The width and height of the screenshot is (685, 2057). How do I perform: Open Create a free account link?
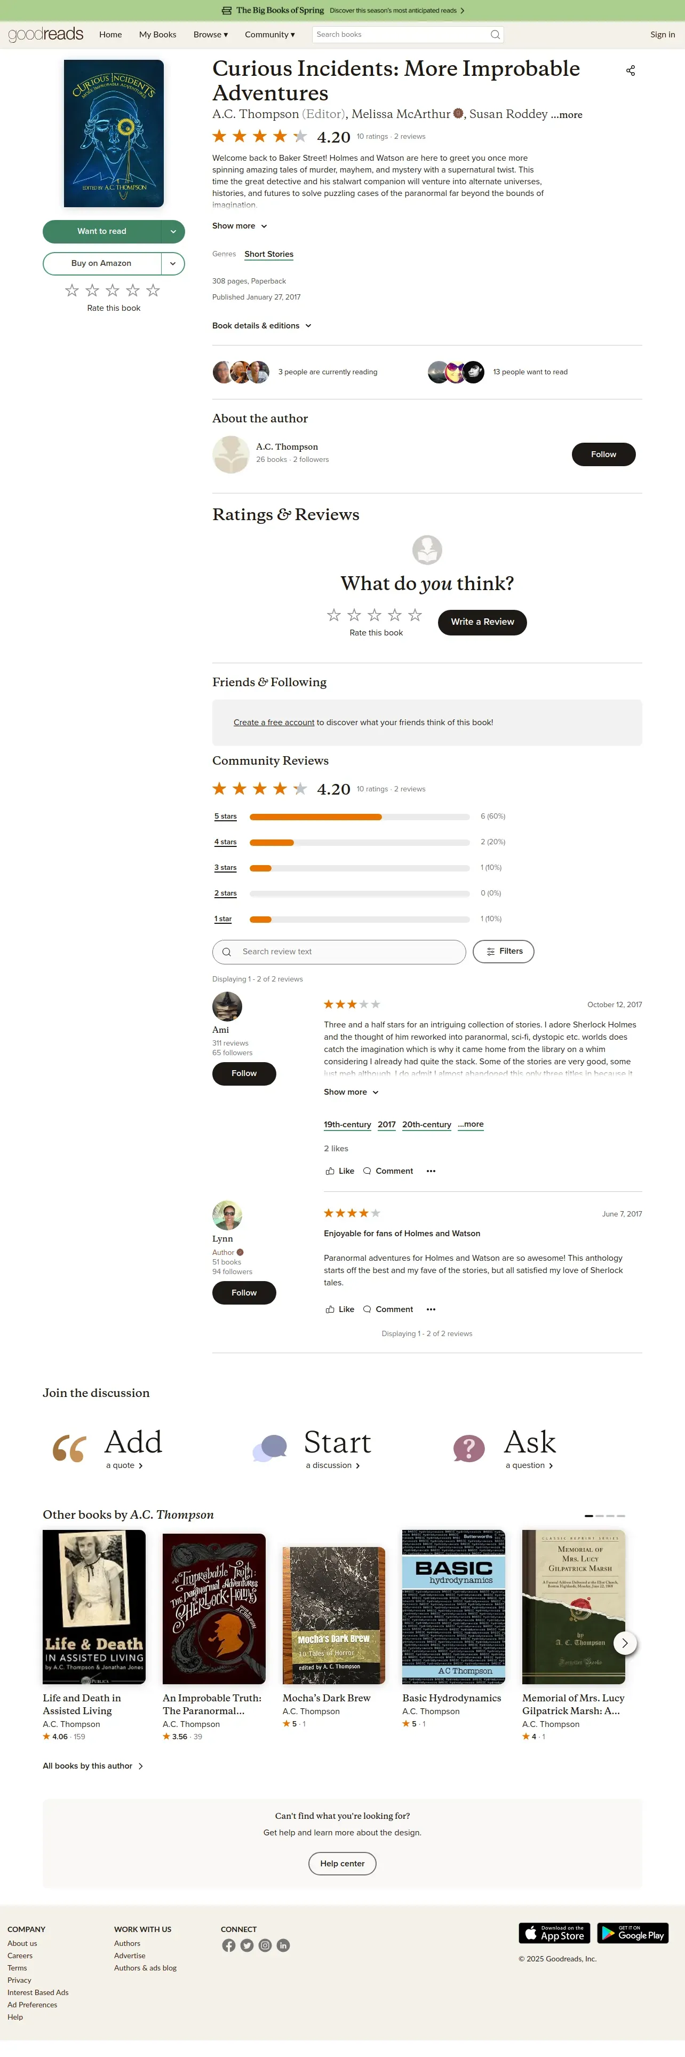(274, 723)
